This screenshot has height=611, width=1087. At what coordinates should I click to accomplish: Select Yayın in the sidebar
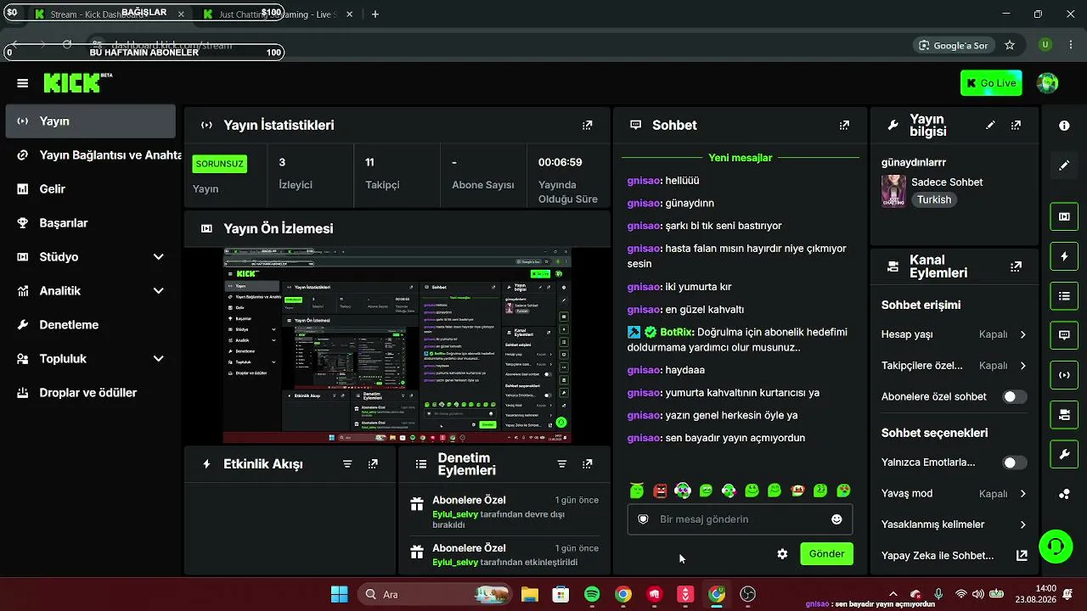click(x=90, y=121)
